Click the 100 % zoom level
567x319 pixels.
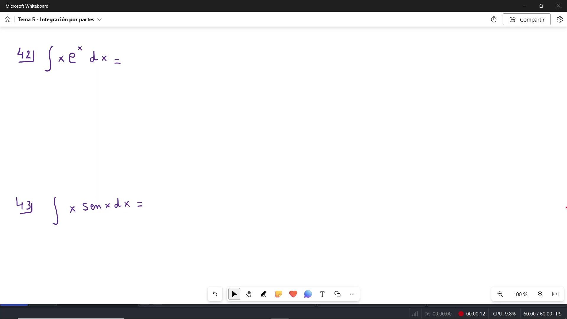click(x=520, y=294)
